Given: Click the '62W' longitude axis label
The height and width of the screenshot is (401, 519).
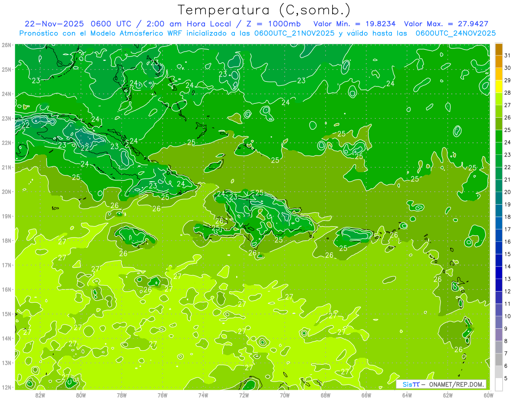Looking at the screenshot, I should click(448, 395).
